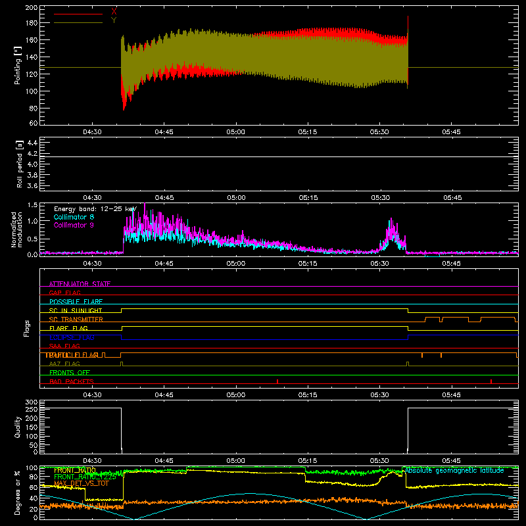Click the BAD_PACKETS spike near 05:08
The height and width of the screenshot is (526, 526).
point(277,381)
